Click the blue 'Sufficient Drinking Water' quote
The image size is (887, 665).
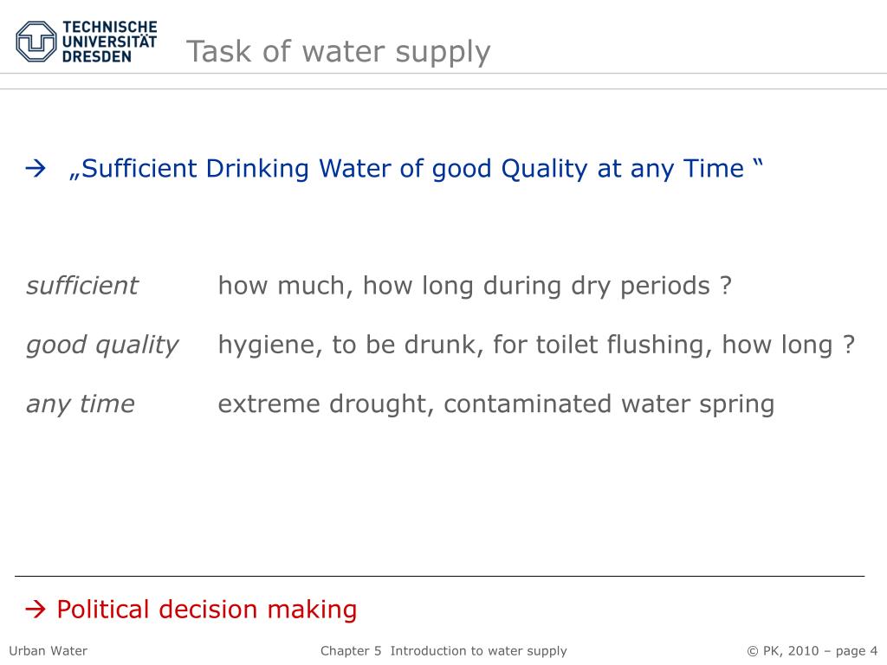coord(416,169)
